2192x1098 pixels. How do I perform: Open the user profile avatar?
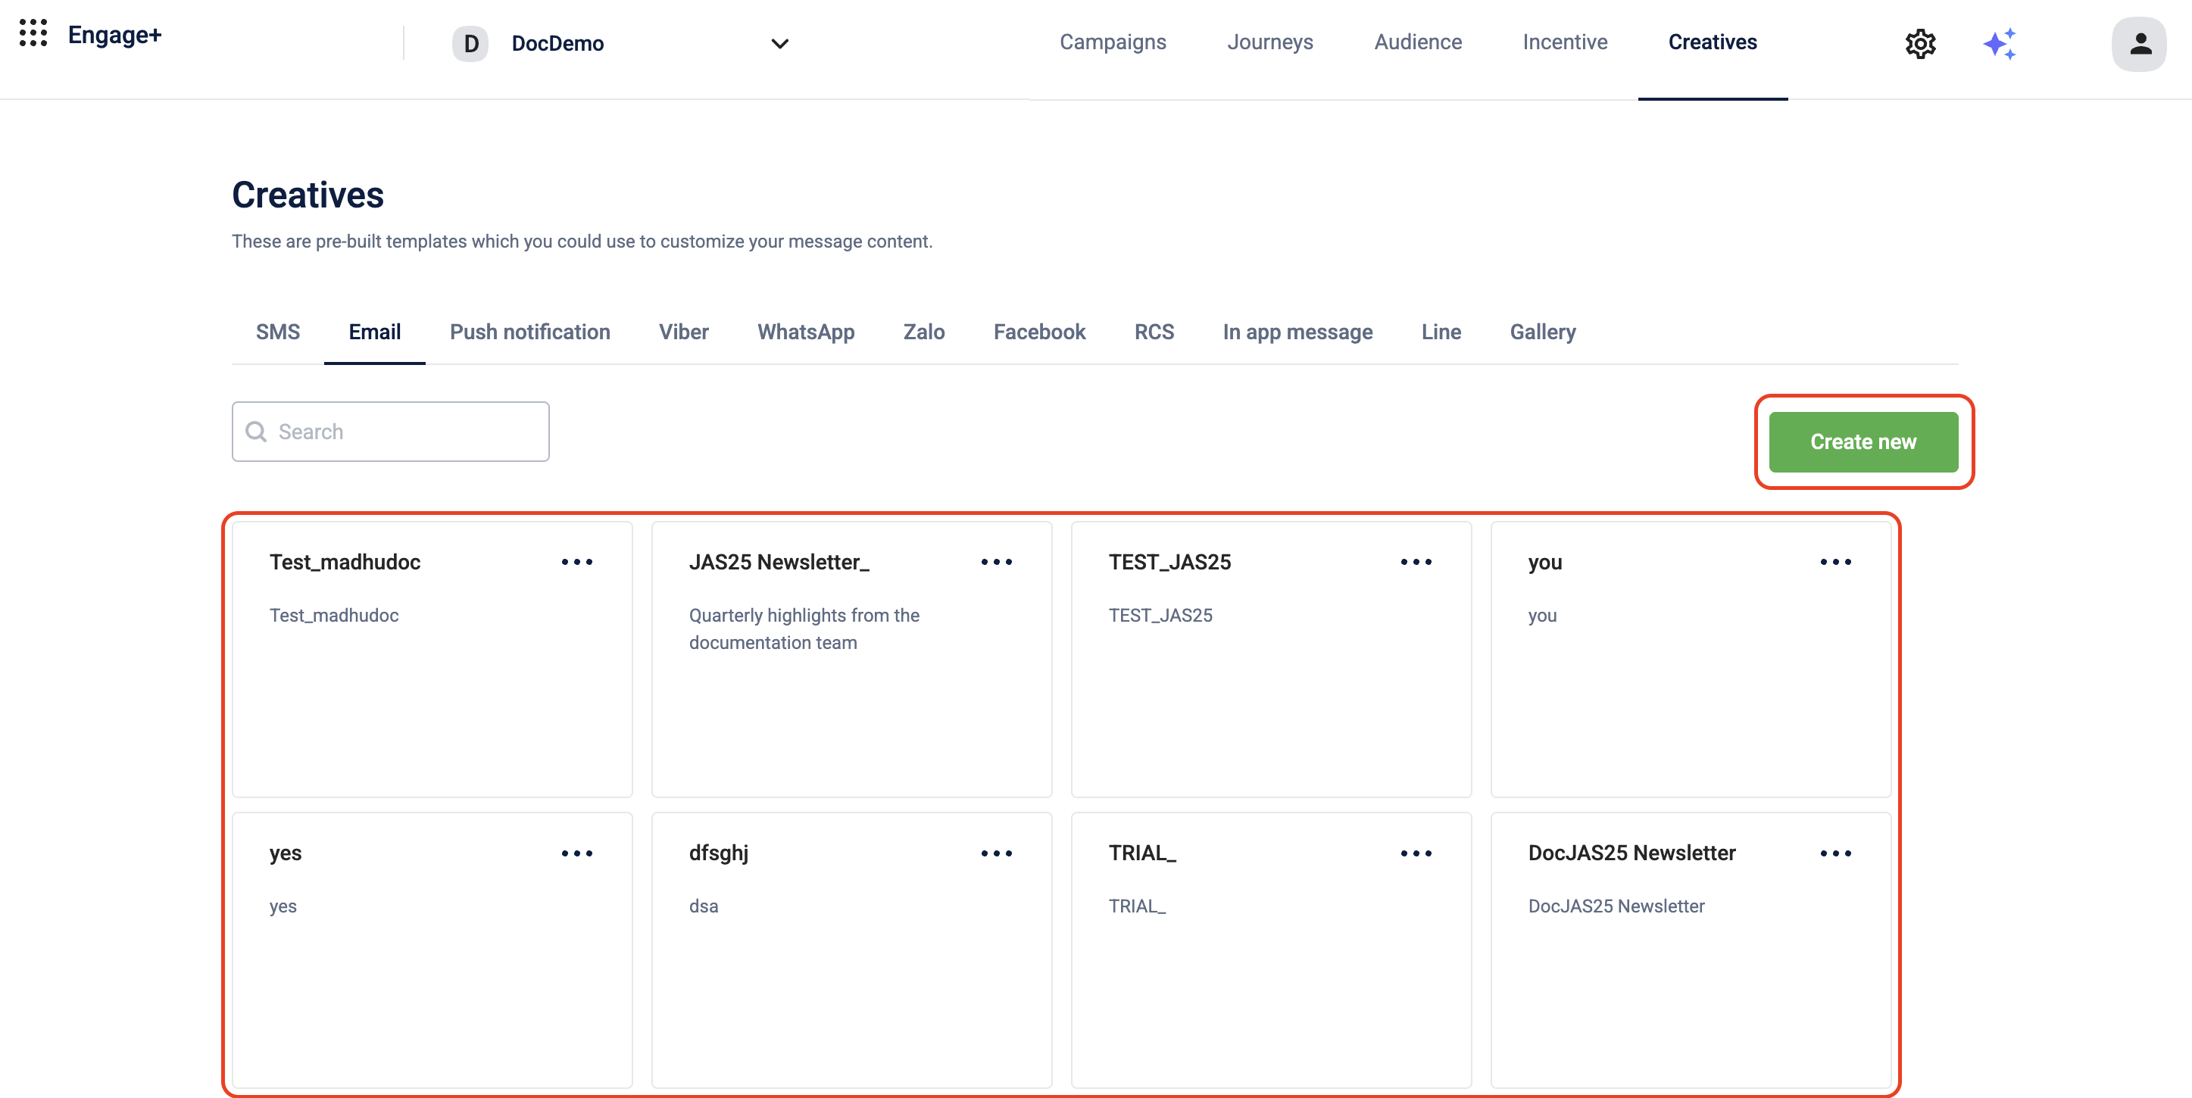(2138, 43)
